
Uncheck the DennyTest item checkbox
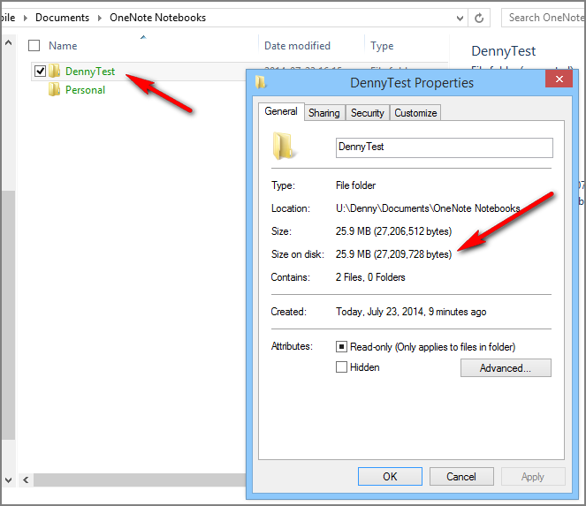(x=40, y=72)
